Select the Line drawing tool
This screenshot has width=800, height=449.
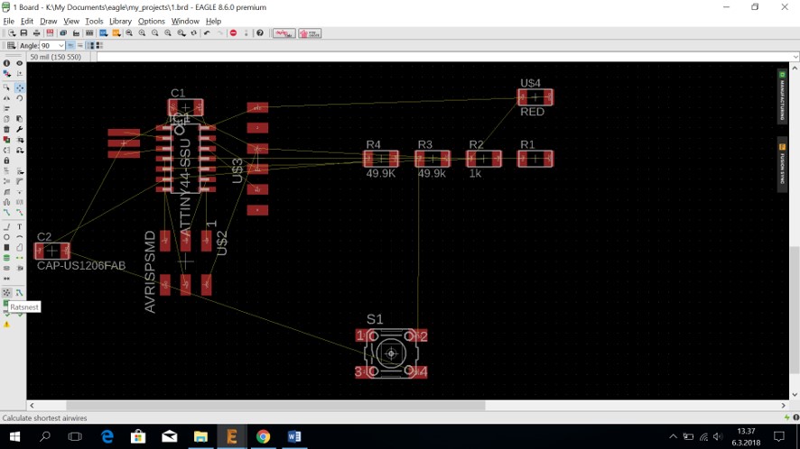6,227
